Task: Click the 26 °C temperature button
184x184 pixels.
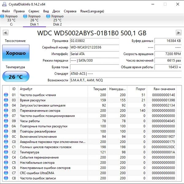Action: 16,76
